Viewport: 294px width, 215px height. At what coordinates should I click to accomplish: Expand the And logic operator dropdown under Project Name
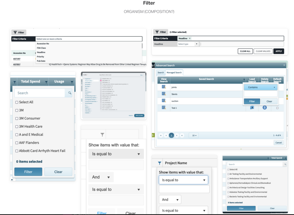pyautogui.click(x=170, y=199)
